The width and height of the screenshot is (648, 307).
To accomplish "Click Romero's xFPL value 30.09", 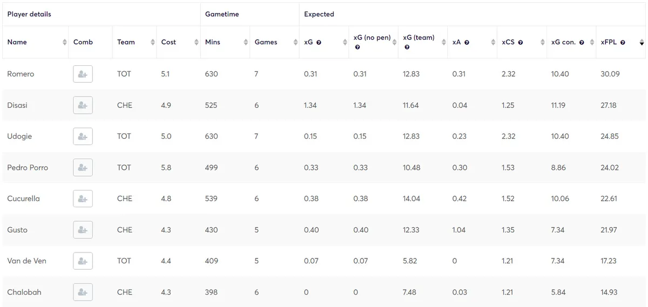I will click(610, 74).
